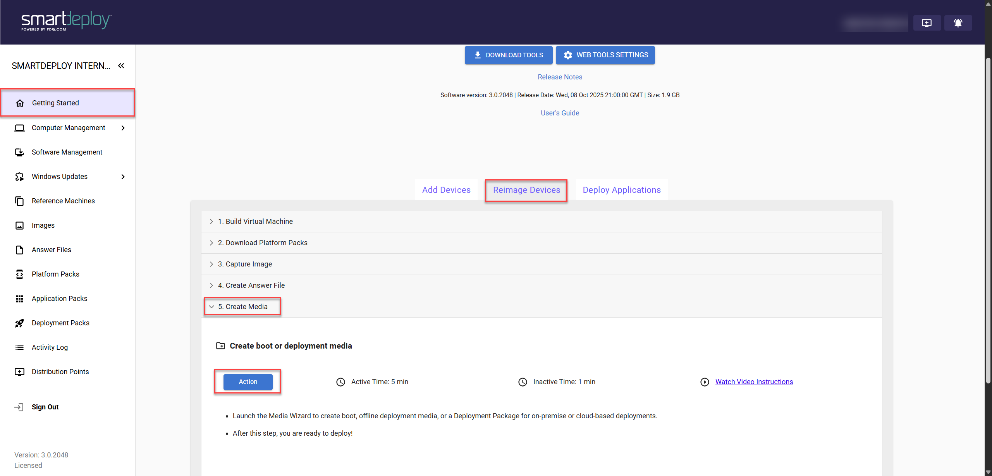Viewport: 992px width, 476px height.
Task: Open Watch Video Instructions link
Action: [x=754, y=382]
